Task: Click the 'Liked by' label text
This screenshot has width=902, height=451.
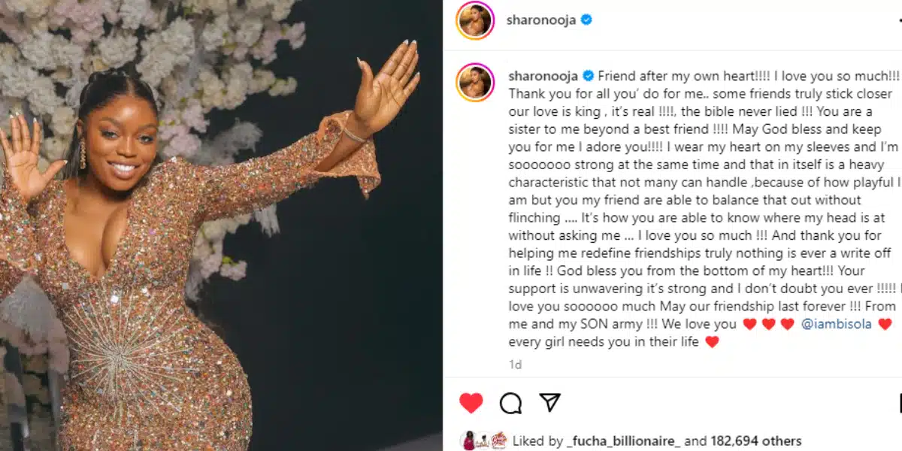Action: click(x=537, y=441)
